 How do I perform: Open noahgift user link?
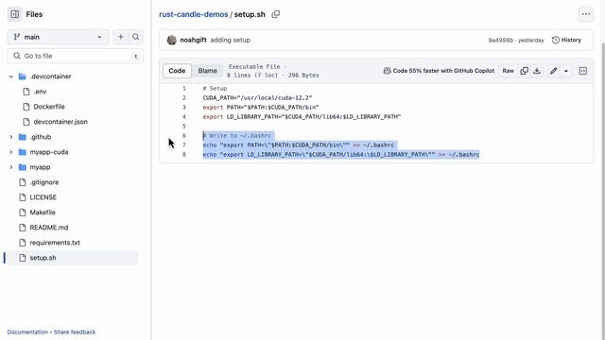tap(193, 40)
